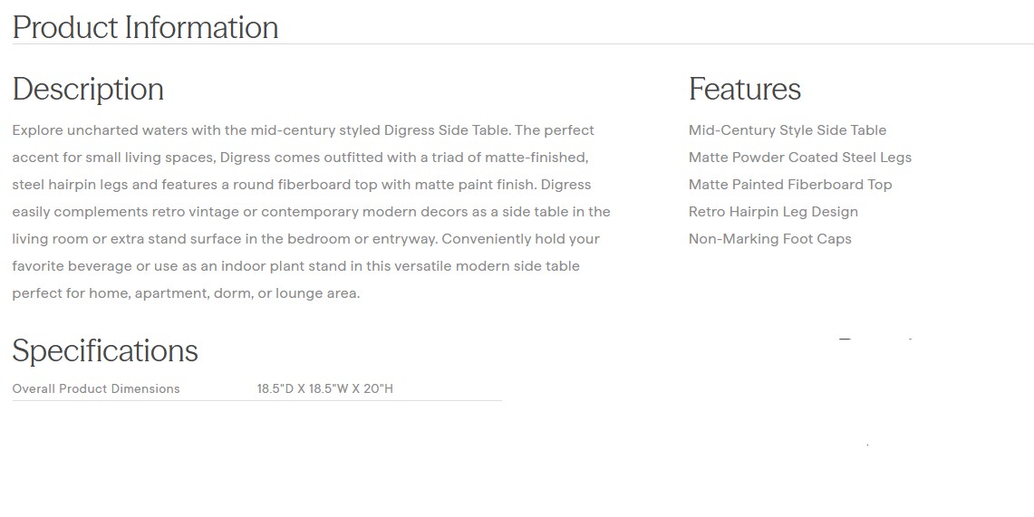Click the line starting "accent for small living spaces"

300,158
